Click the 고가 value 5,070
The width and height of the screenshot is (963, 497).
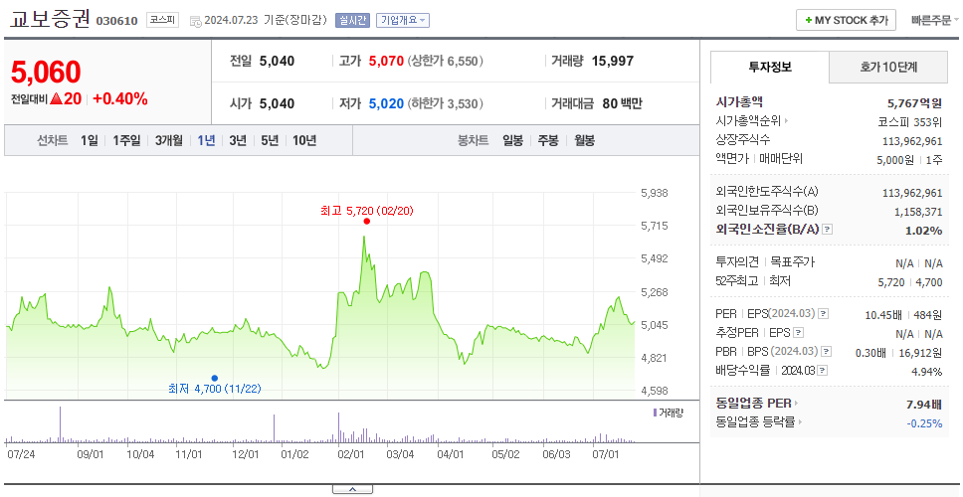386,62
